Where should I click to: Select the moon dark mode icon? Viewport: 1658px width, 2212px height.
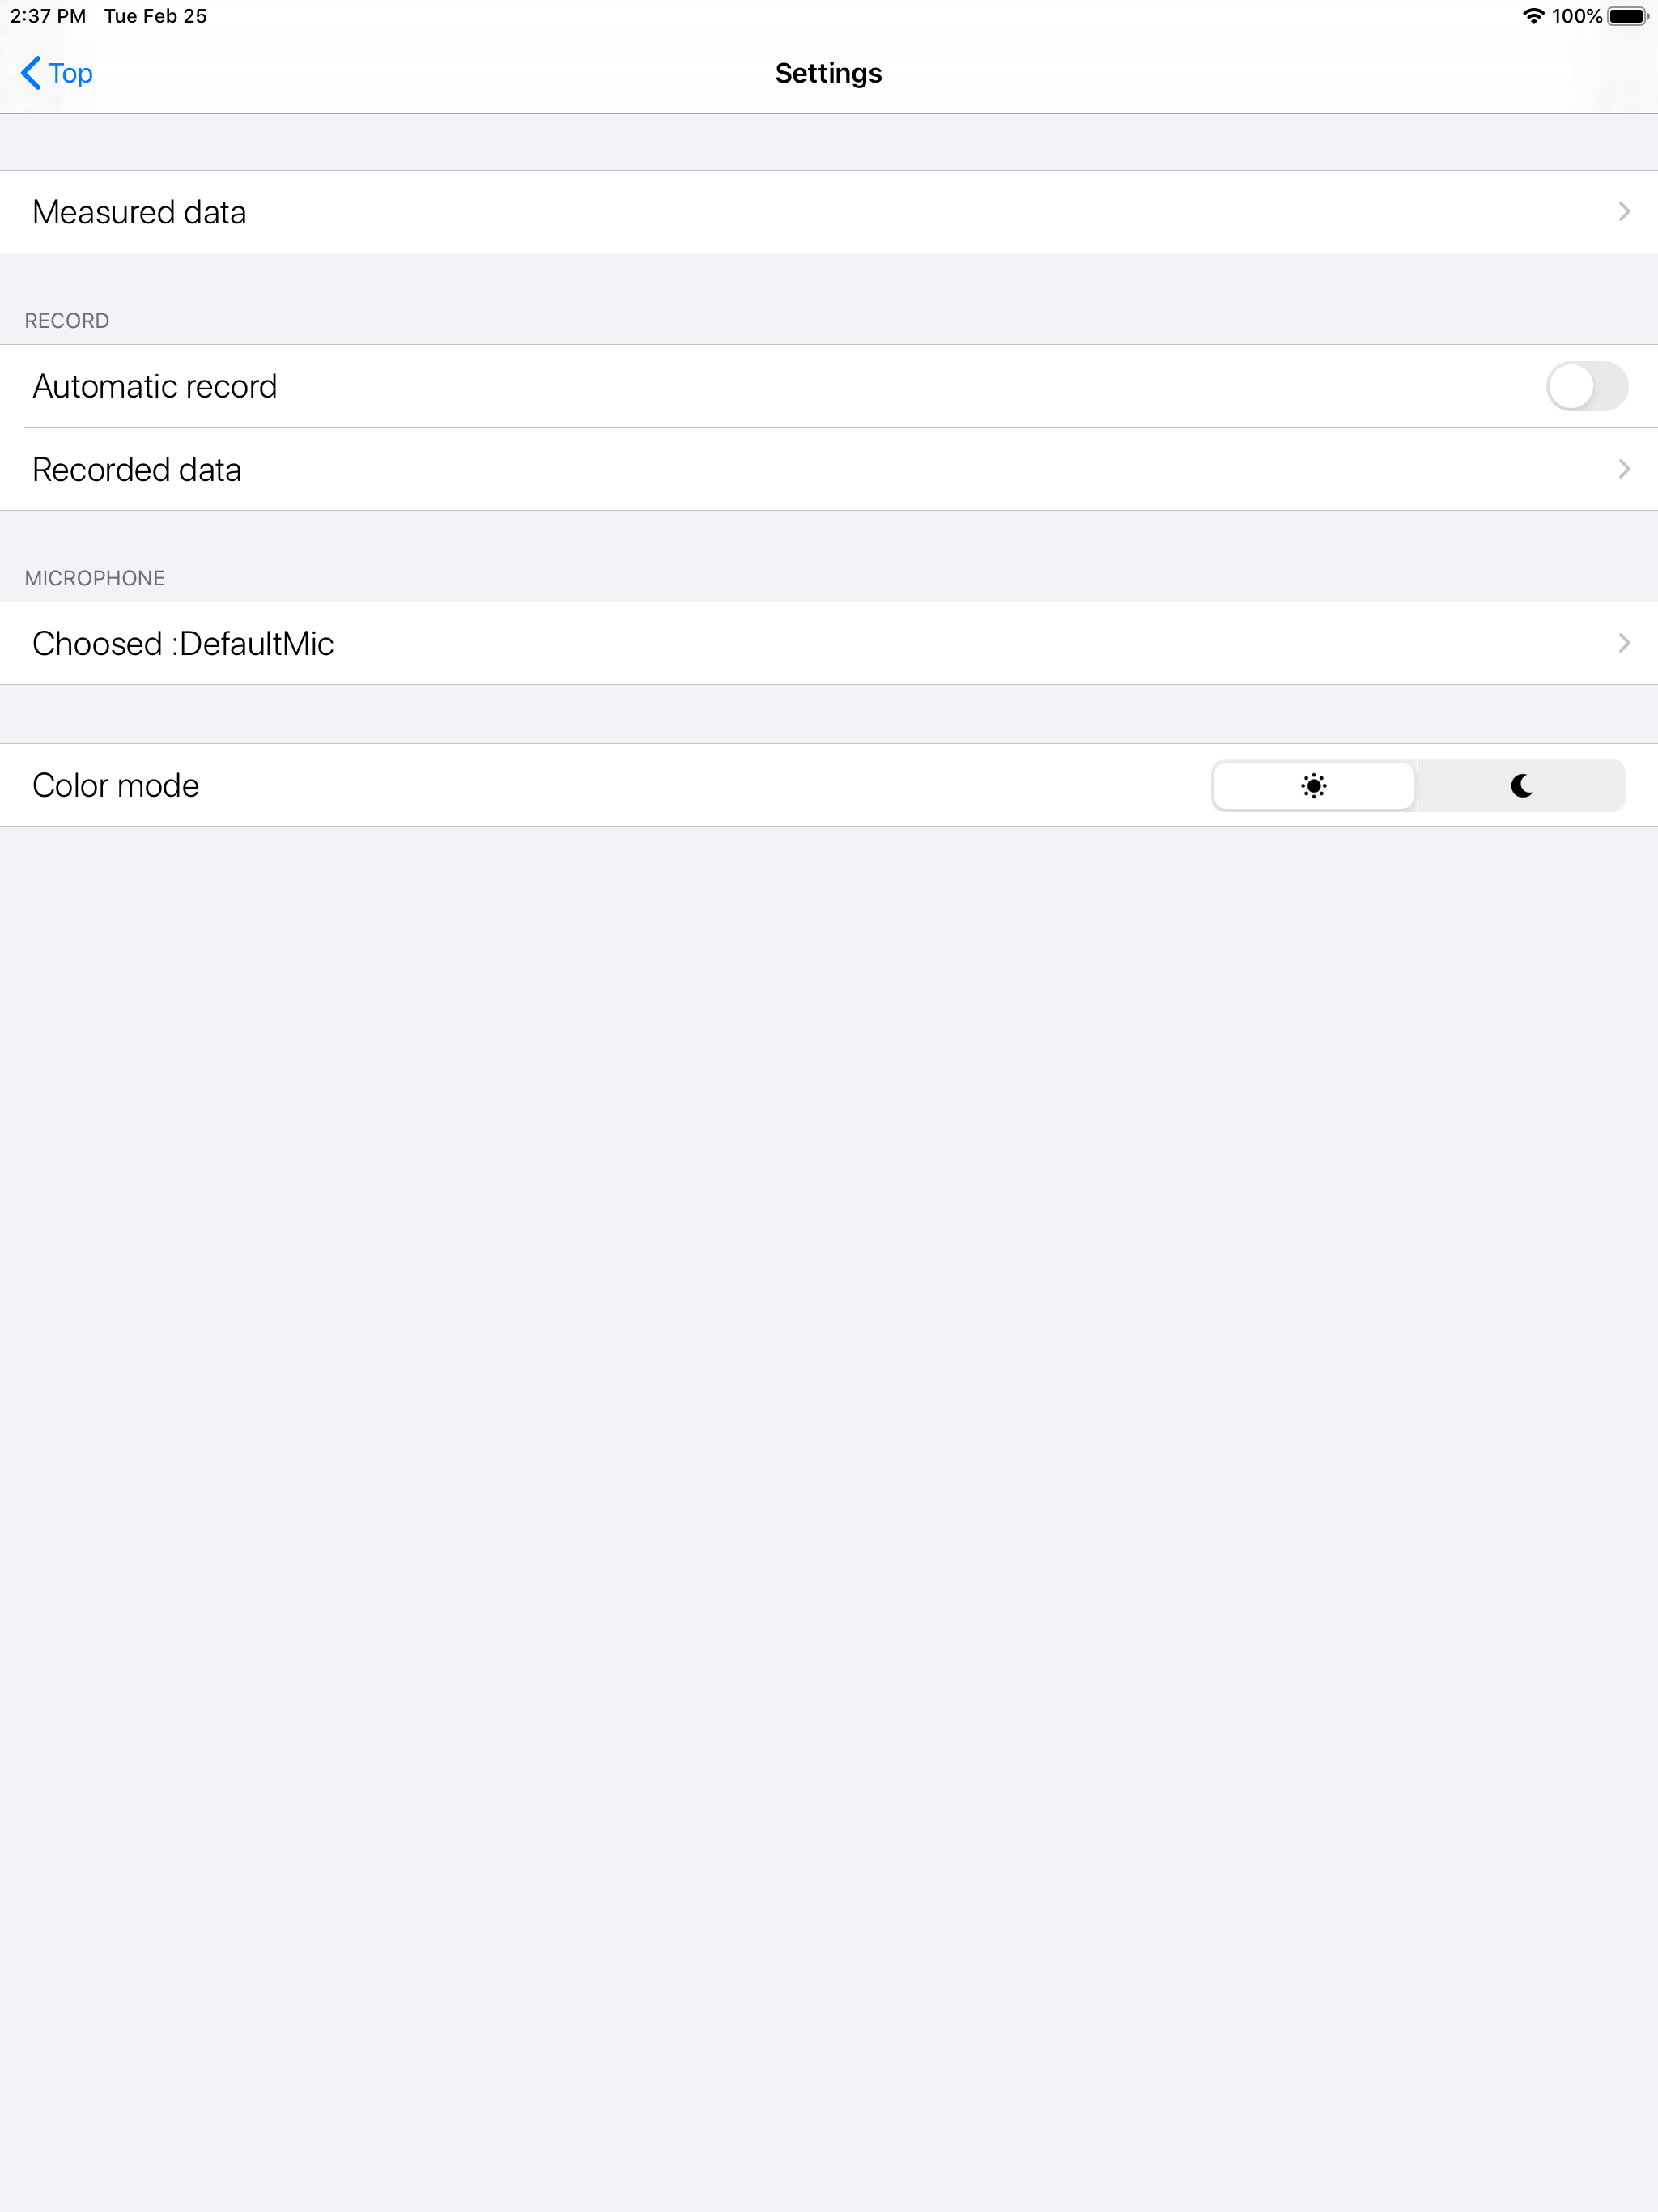(1521, 786)
